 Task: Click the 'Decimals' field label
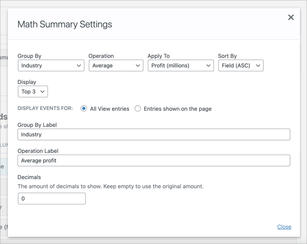point(29,177)
